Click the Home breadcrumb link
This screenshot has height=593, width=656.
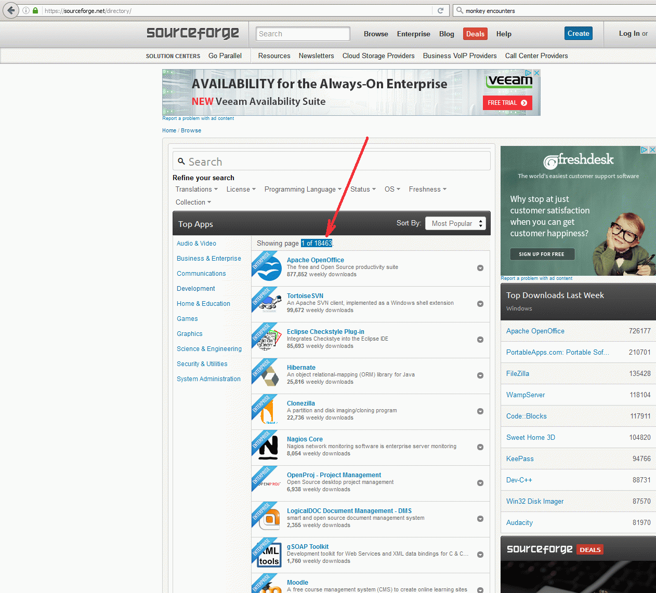click(169, 130)
